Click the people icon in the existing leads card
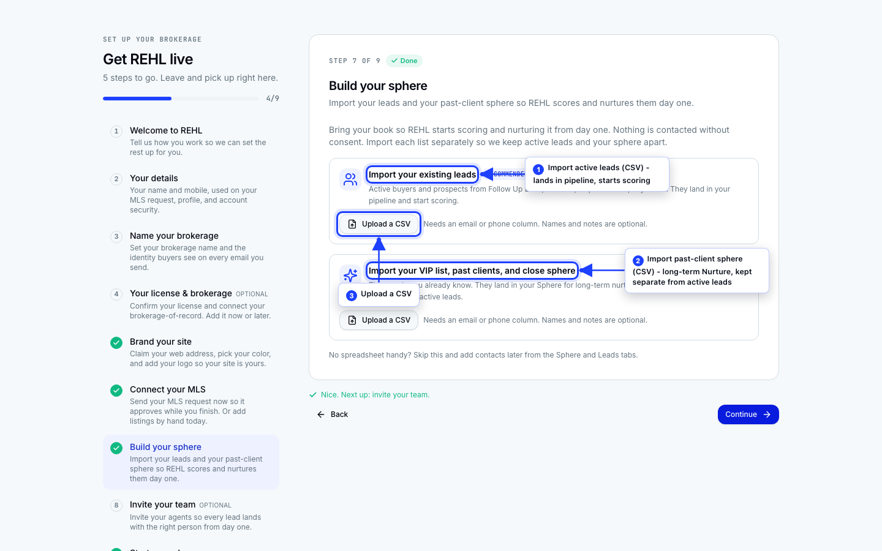882x551 pixels. pos(350,179)
